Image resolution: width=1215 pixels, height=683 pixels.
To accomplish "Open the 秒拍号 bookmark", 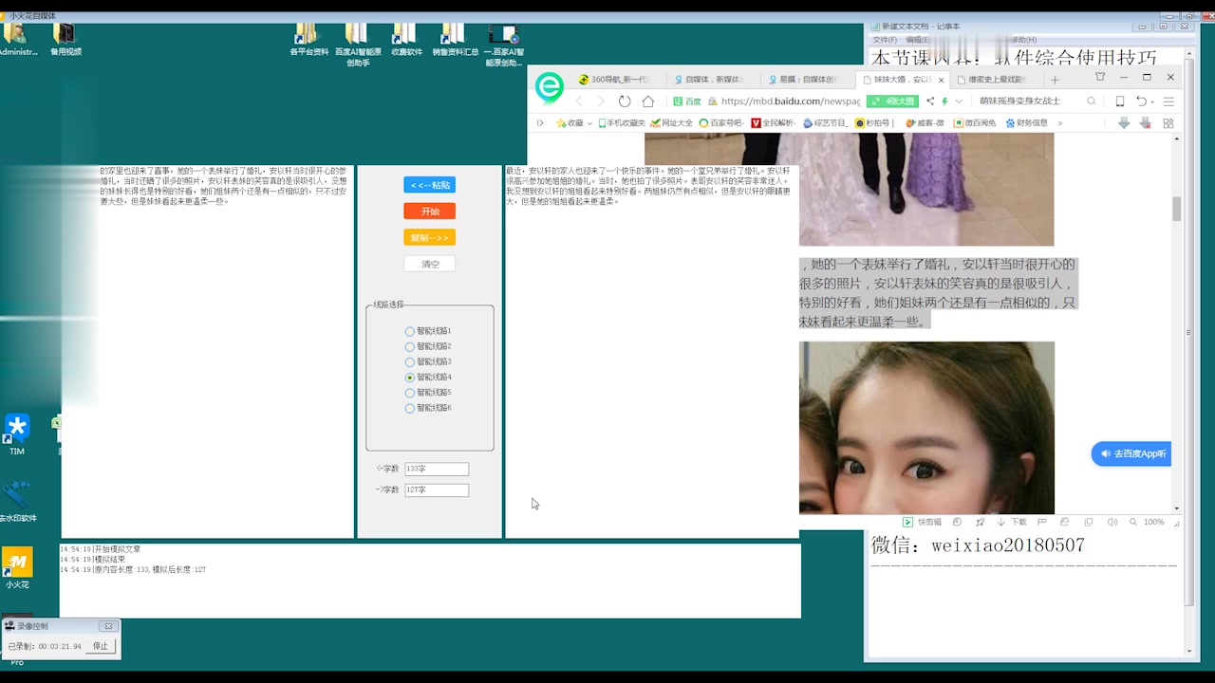I will coord(875,123).
